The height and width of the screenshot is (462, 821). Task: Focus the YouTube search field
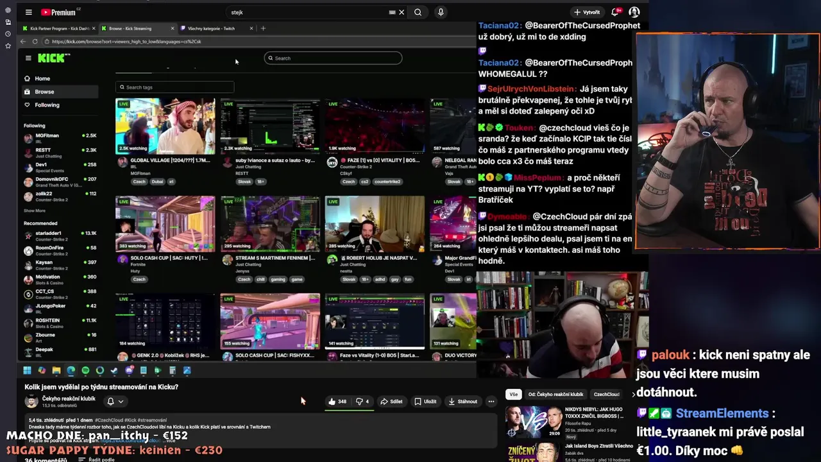311,12
